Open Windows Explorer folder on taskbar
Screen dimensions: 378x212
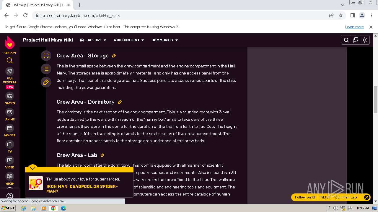tap(33, 208)
